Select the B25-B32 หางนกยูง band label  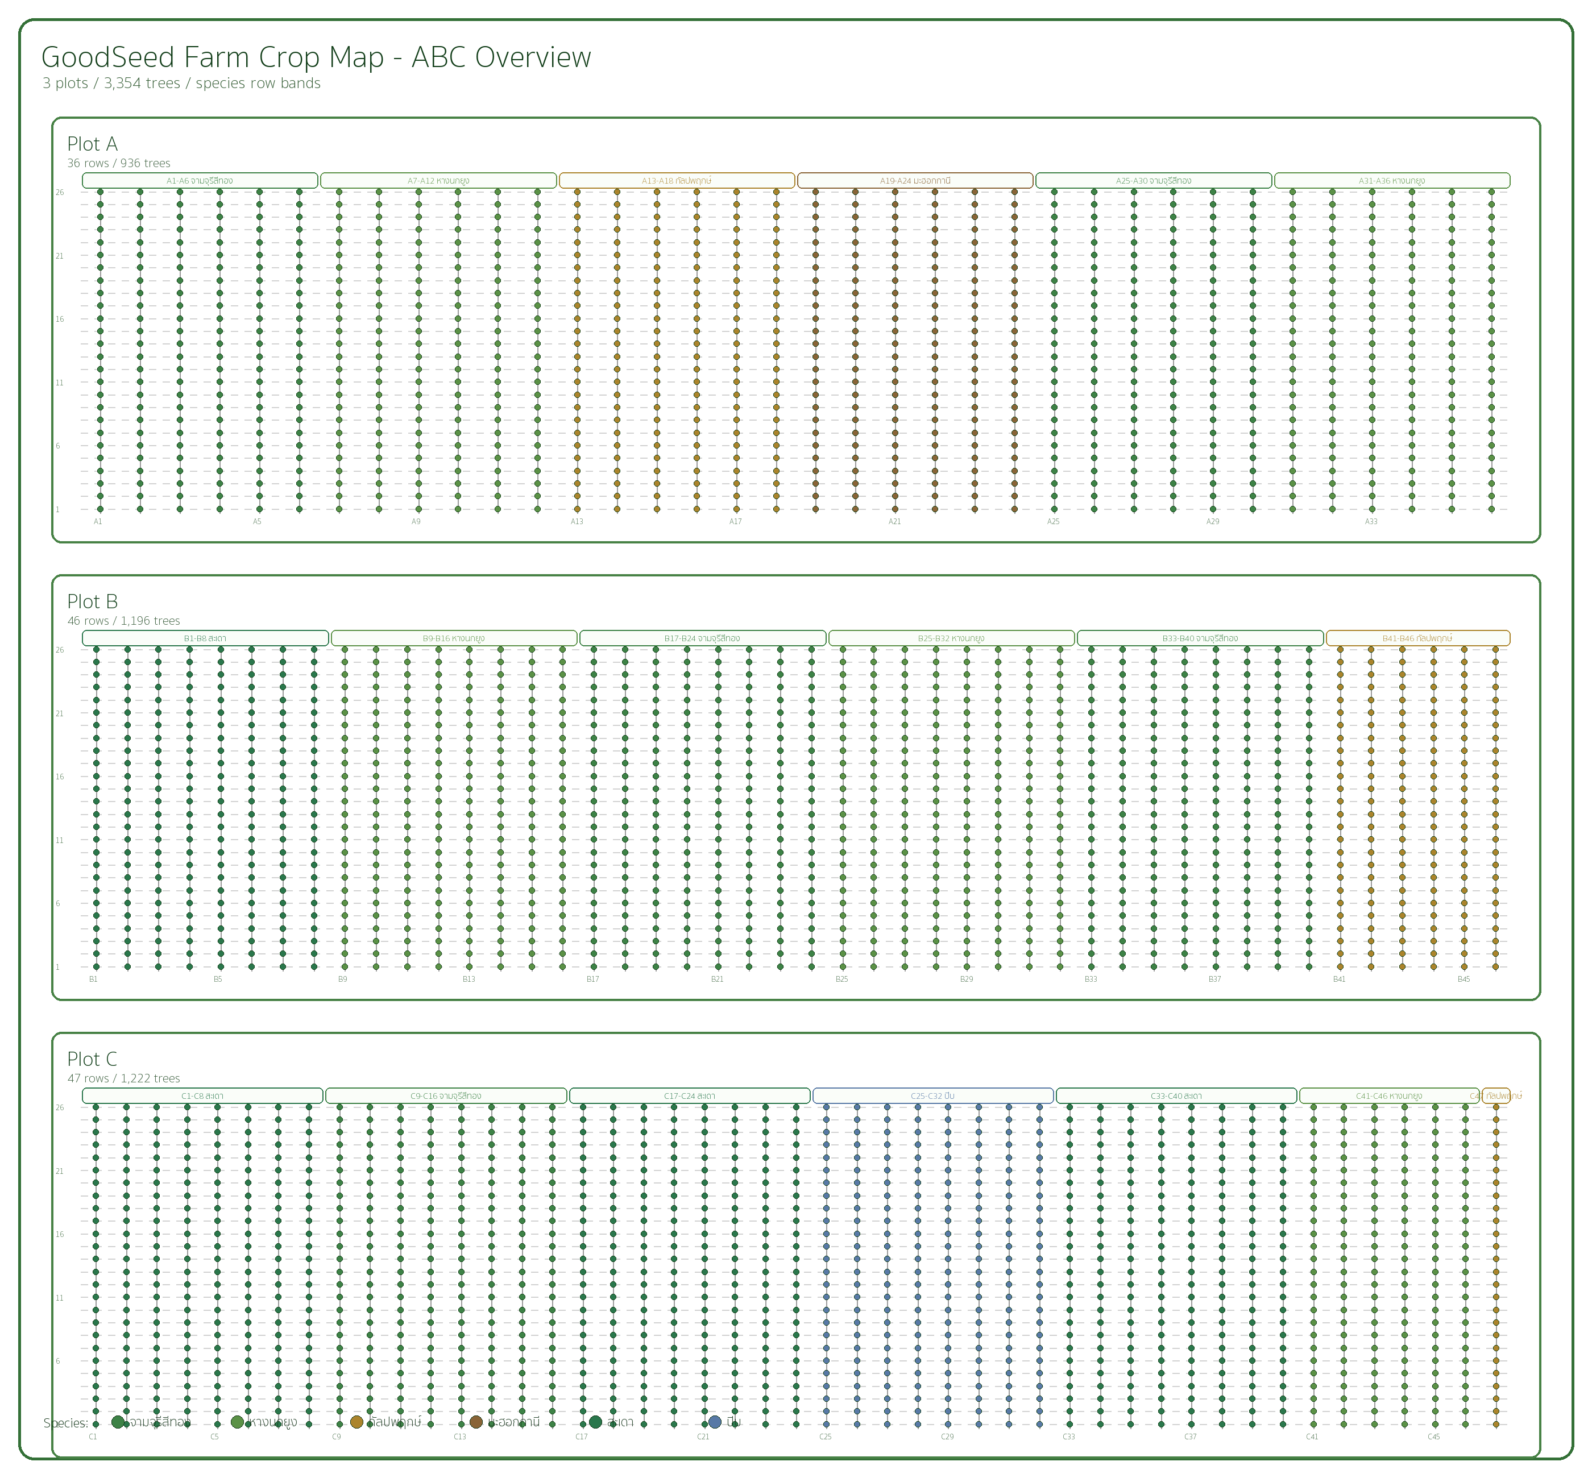(x=951, y=638)
